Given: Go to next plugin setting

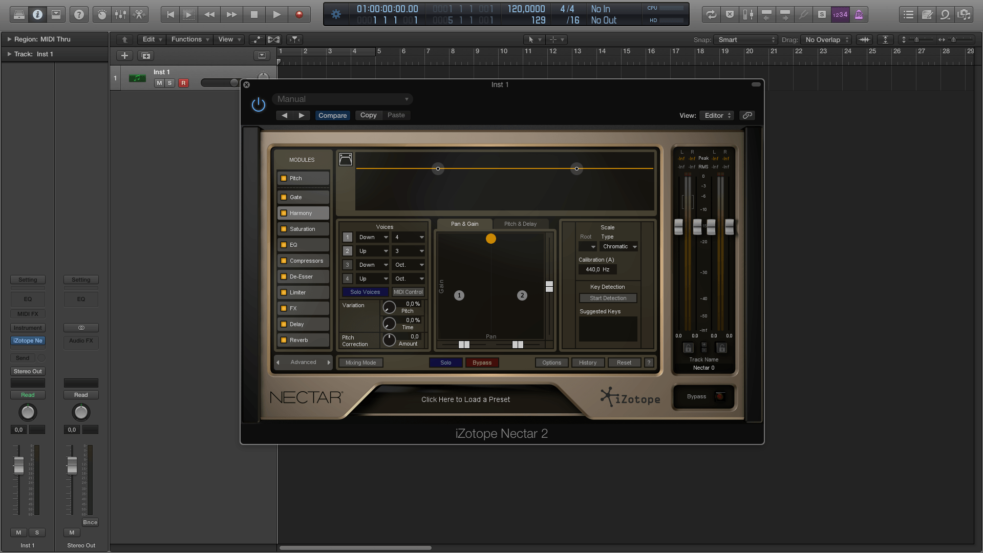Looking at the screenshot, I should coord(302,115).
